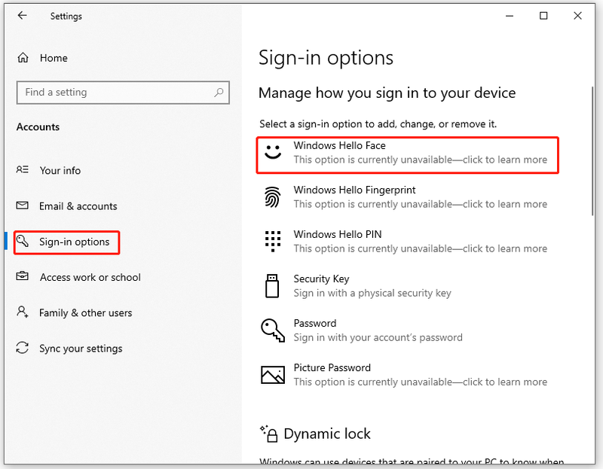
Task: Click the fingerprint icon
Action: pos(272,196)
